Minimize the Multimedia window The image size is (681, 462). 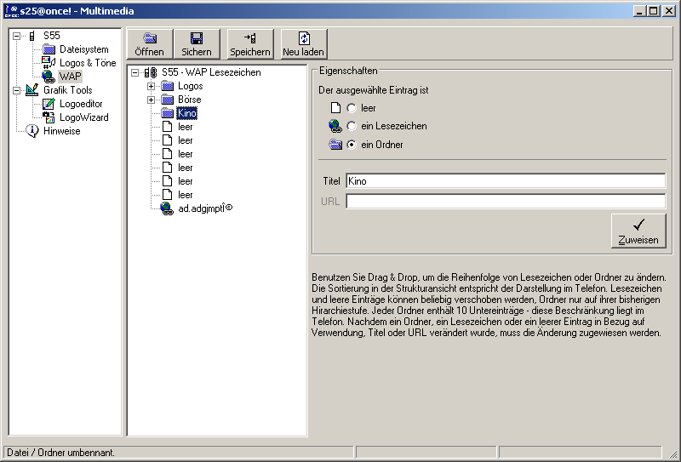(639, 11)
